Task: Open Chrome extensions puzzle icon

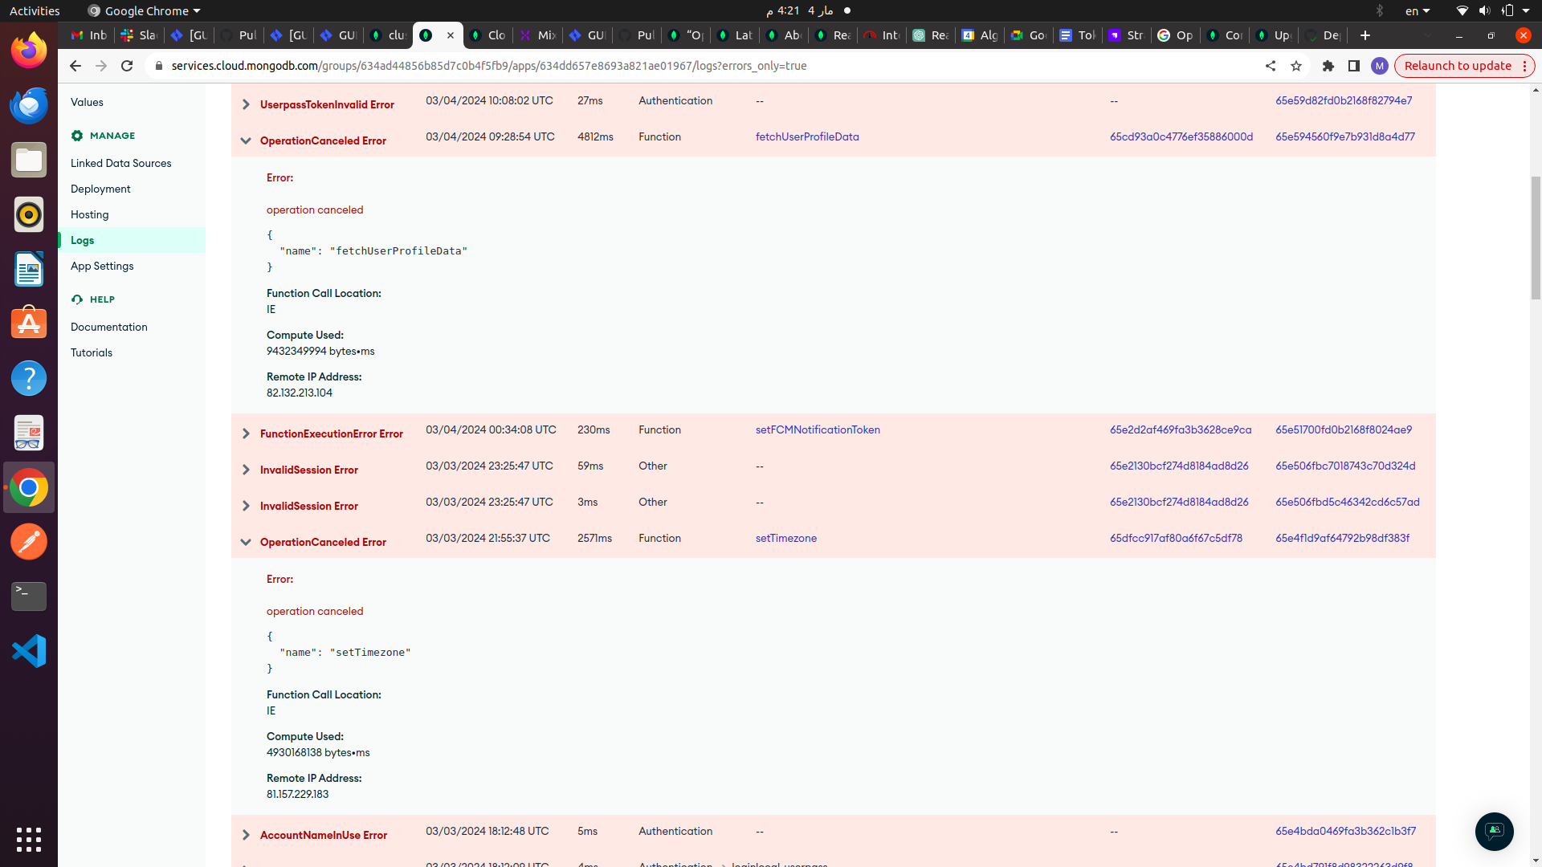Action: click(1328, 66)
